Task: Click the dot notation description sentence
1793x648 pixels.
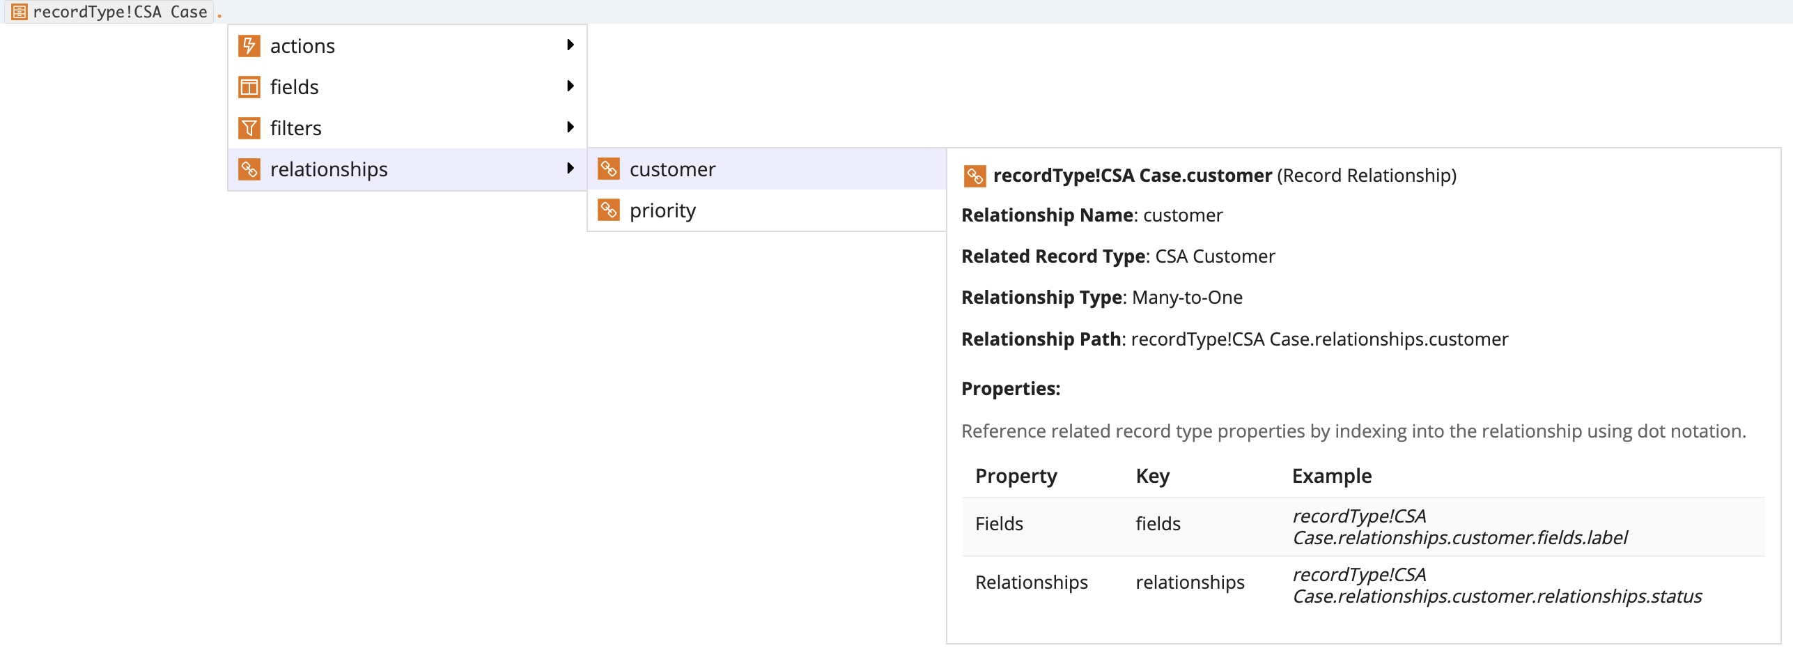Action: [1353, 431]
